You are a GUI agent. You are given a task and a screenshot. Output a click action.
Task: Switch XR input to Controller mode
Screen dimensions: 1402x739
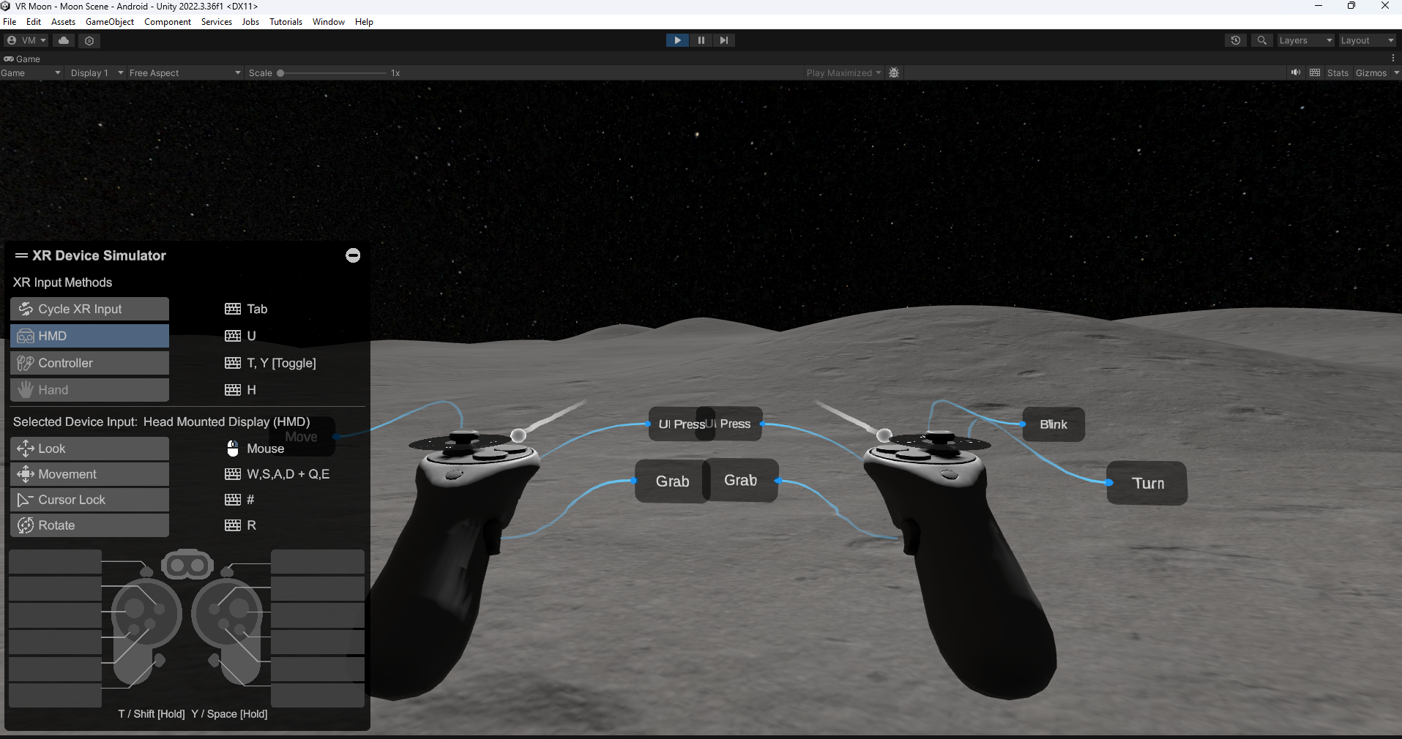(89, 363)
